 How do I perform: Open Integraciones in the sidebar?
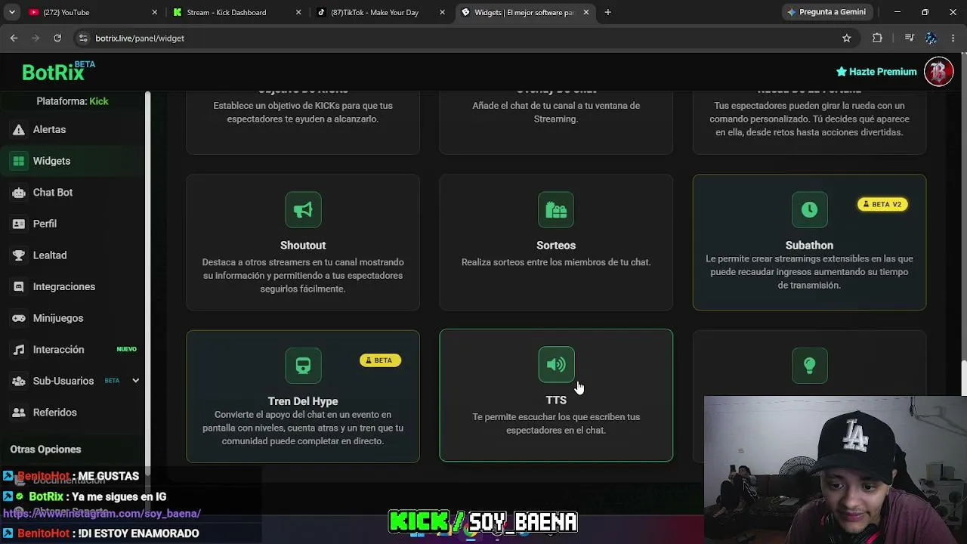pos(73,286)
